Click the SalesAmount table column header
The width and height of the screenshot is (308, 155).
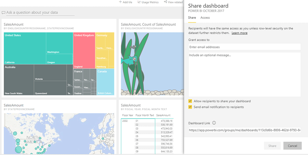tap(164, 115)
